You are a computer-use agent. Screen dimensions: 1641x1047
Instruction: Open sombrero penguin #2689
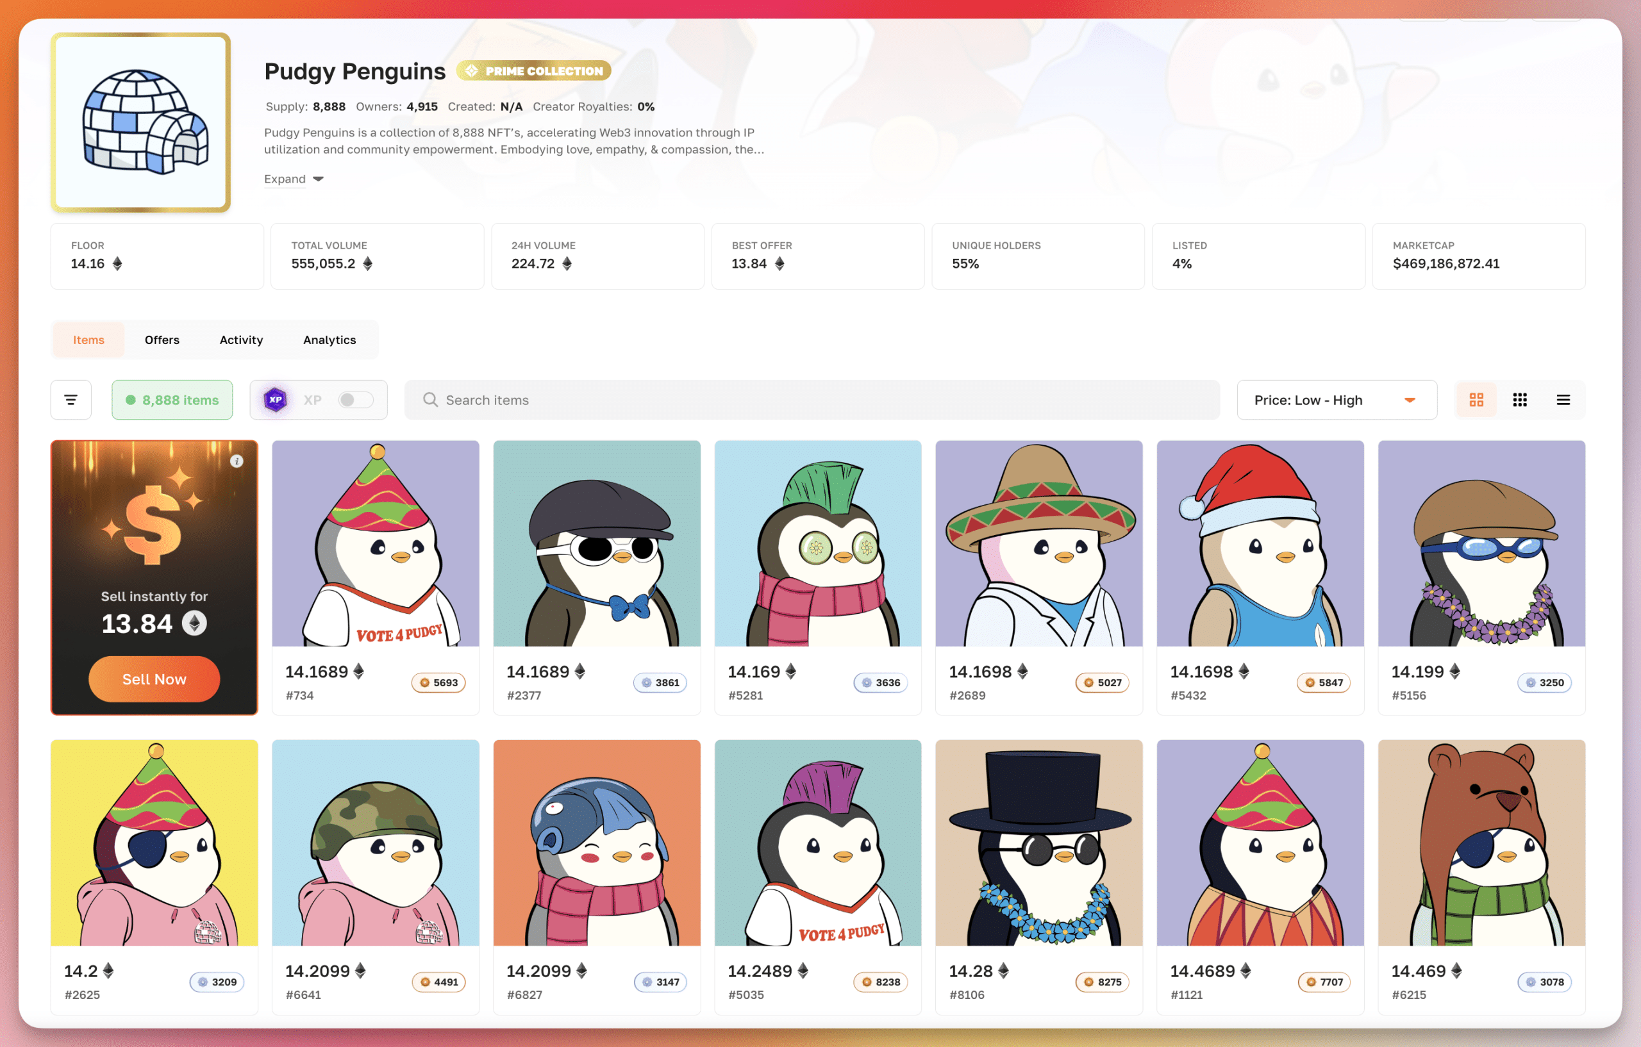coord(1039,543)
